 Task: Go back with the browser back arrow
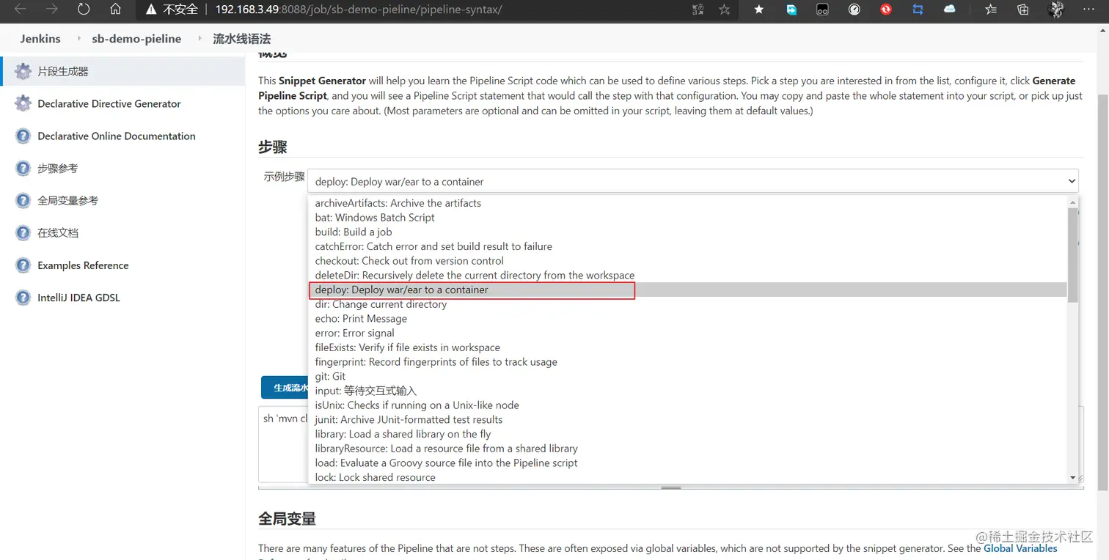click(21, 10)
